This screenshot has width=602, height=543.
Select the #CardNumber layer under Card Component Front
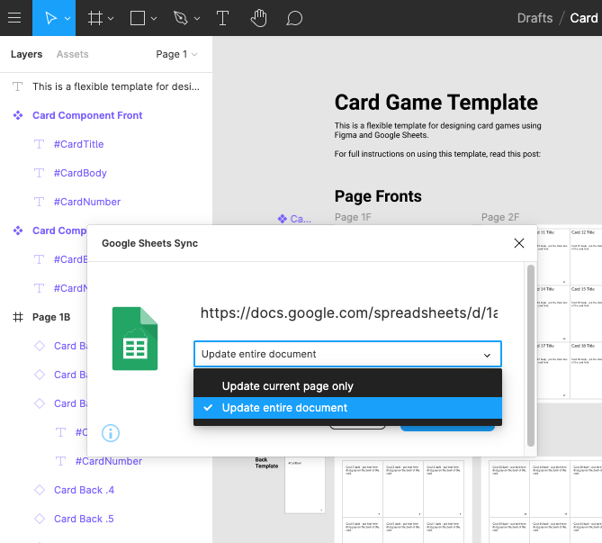click(87, 202)
